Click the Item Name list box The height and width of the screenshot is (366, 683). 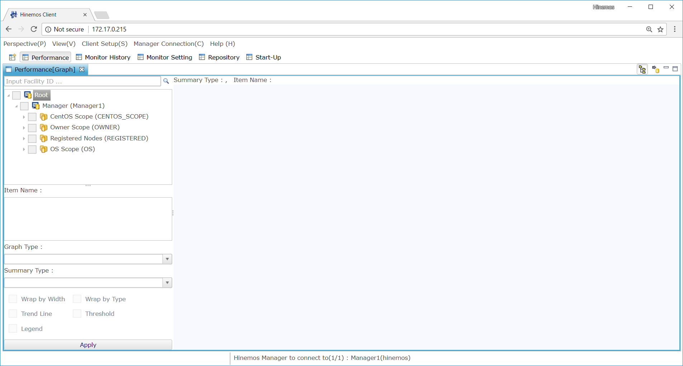[88, 219]
